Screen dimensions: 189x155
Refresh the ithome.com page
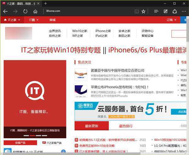pyautogui.click(x=25, y=12)
